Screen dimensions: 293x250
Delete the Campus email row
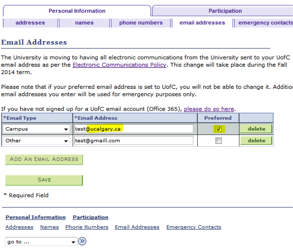coord(256,129)
